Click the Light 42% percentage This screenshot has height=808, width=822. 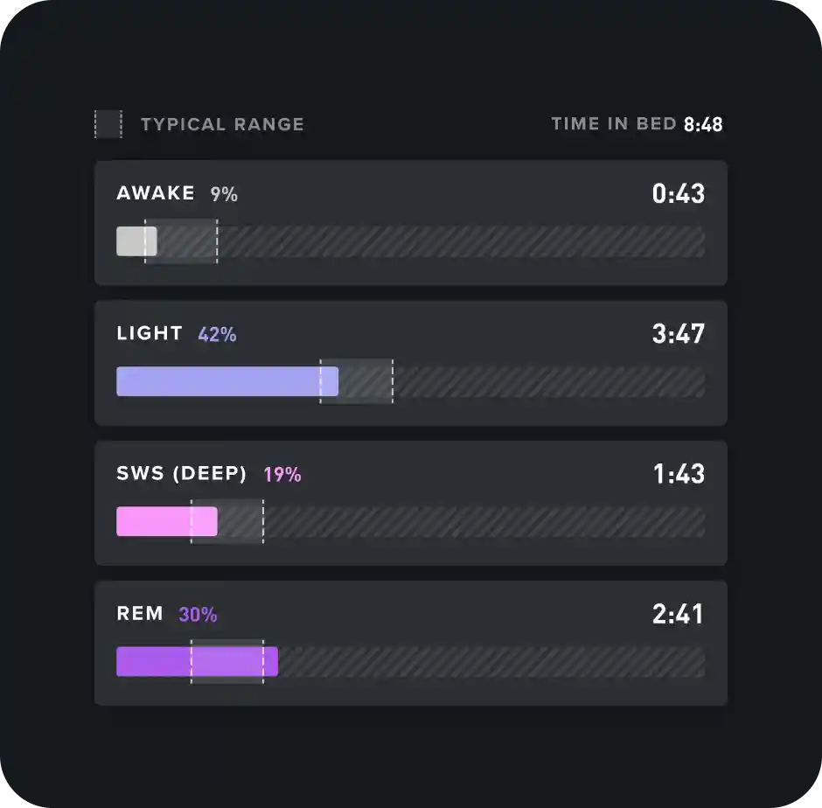[217, 334]
